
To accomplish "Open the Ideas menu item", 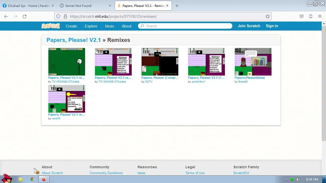I will point(110,26).
